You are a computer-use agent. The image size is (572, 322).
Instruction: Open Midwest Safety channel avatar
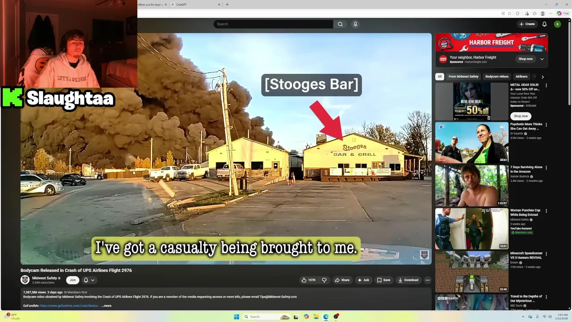[x=25, y=280]
